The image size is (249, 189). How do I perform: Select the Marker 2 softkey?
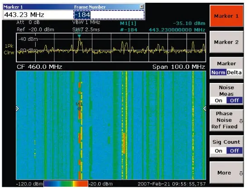click(226, 42)
